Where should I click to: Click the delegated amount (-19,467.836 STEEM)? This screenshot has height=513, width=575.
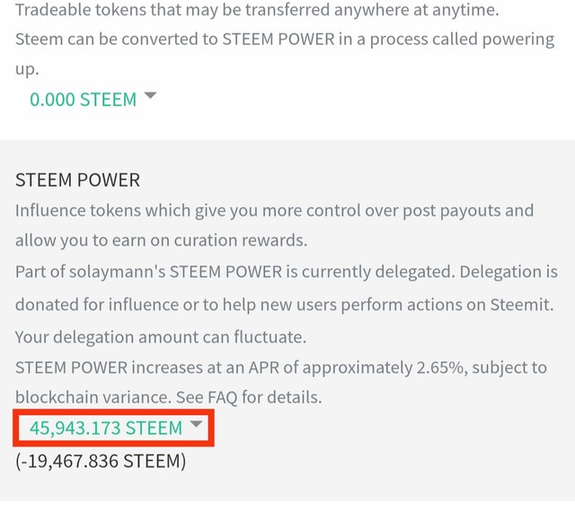click(x=101, y=462)
